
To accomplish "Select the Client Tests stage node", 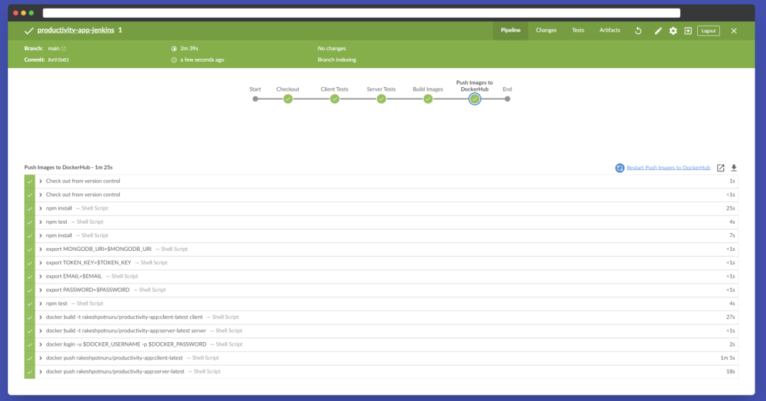I will 335,98.
